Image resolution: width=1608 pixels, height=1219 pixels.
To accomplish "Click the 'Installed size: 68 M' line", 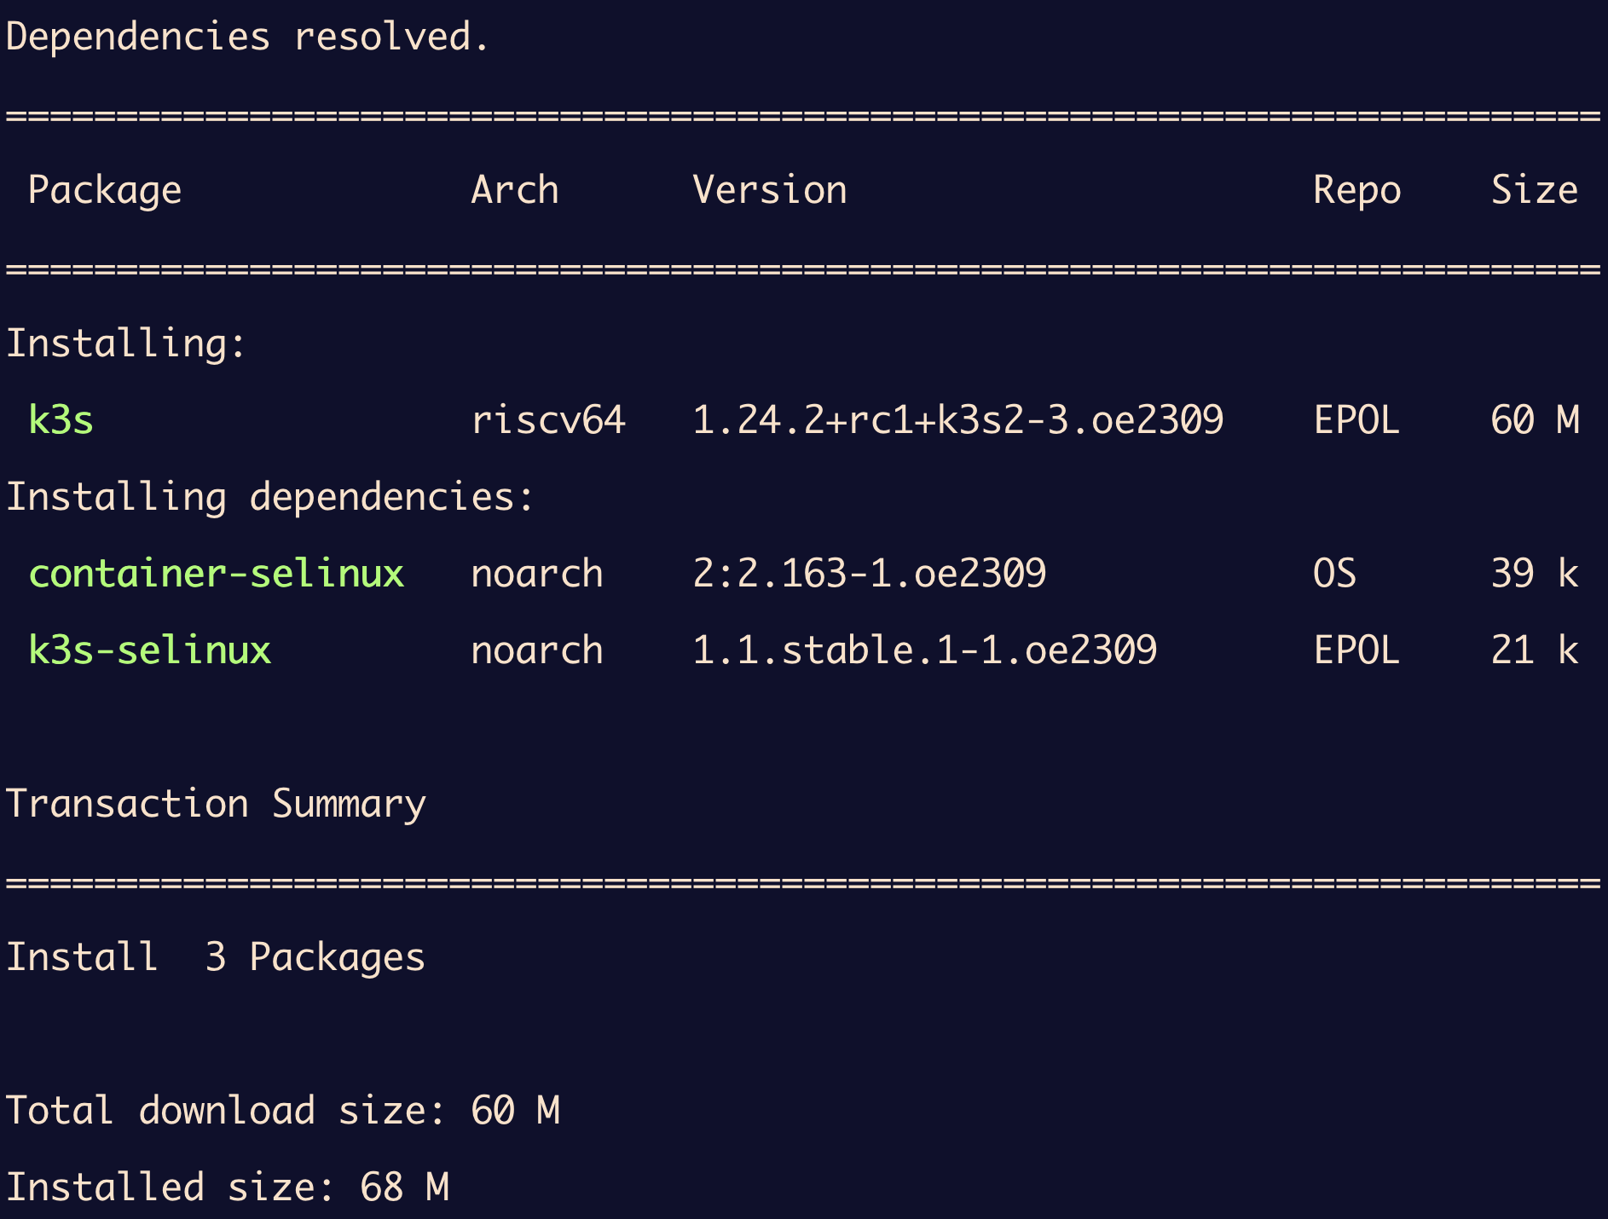I will (227, 1187).
